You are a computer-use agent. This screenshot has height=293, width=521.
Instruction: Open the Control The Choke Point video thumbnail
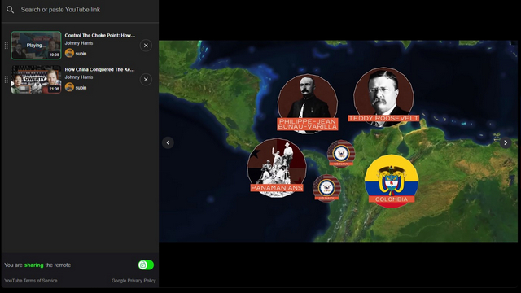(36, 46)
